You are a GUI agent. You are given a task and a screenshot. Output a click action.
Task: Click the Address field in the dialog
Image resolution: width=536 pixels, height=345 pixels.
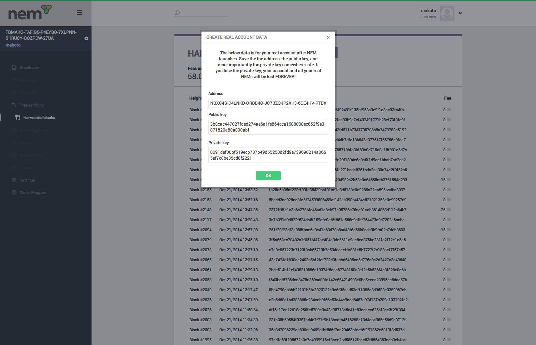[268, 103]
